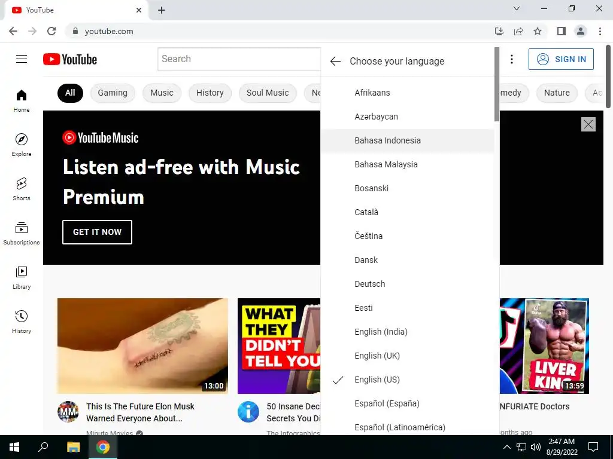The height and width of the screenshot is (459, 613).
Task: Filter by Soul Music chip
Action: click(x=268, y=93)
